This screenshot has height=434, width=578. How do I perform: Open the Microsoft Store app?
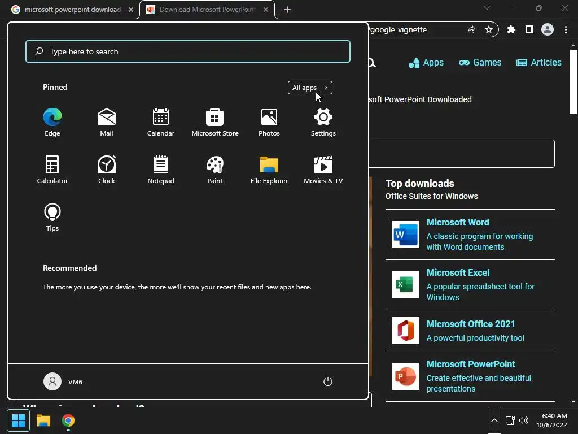tap(215, 123)
